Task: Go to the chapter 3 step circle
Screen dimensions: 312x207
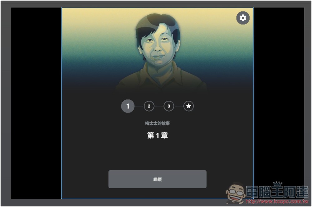Action: click(169, 106)
